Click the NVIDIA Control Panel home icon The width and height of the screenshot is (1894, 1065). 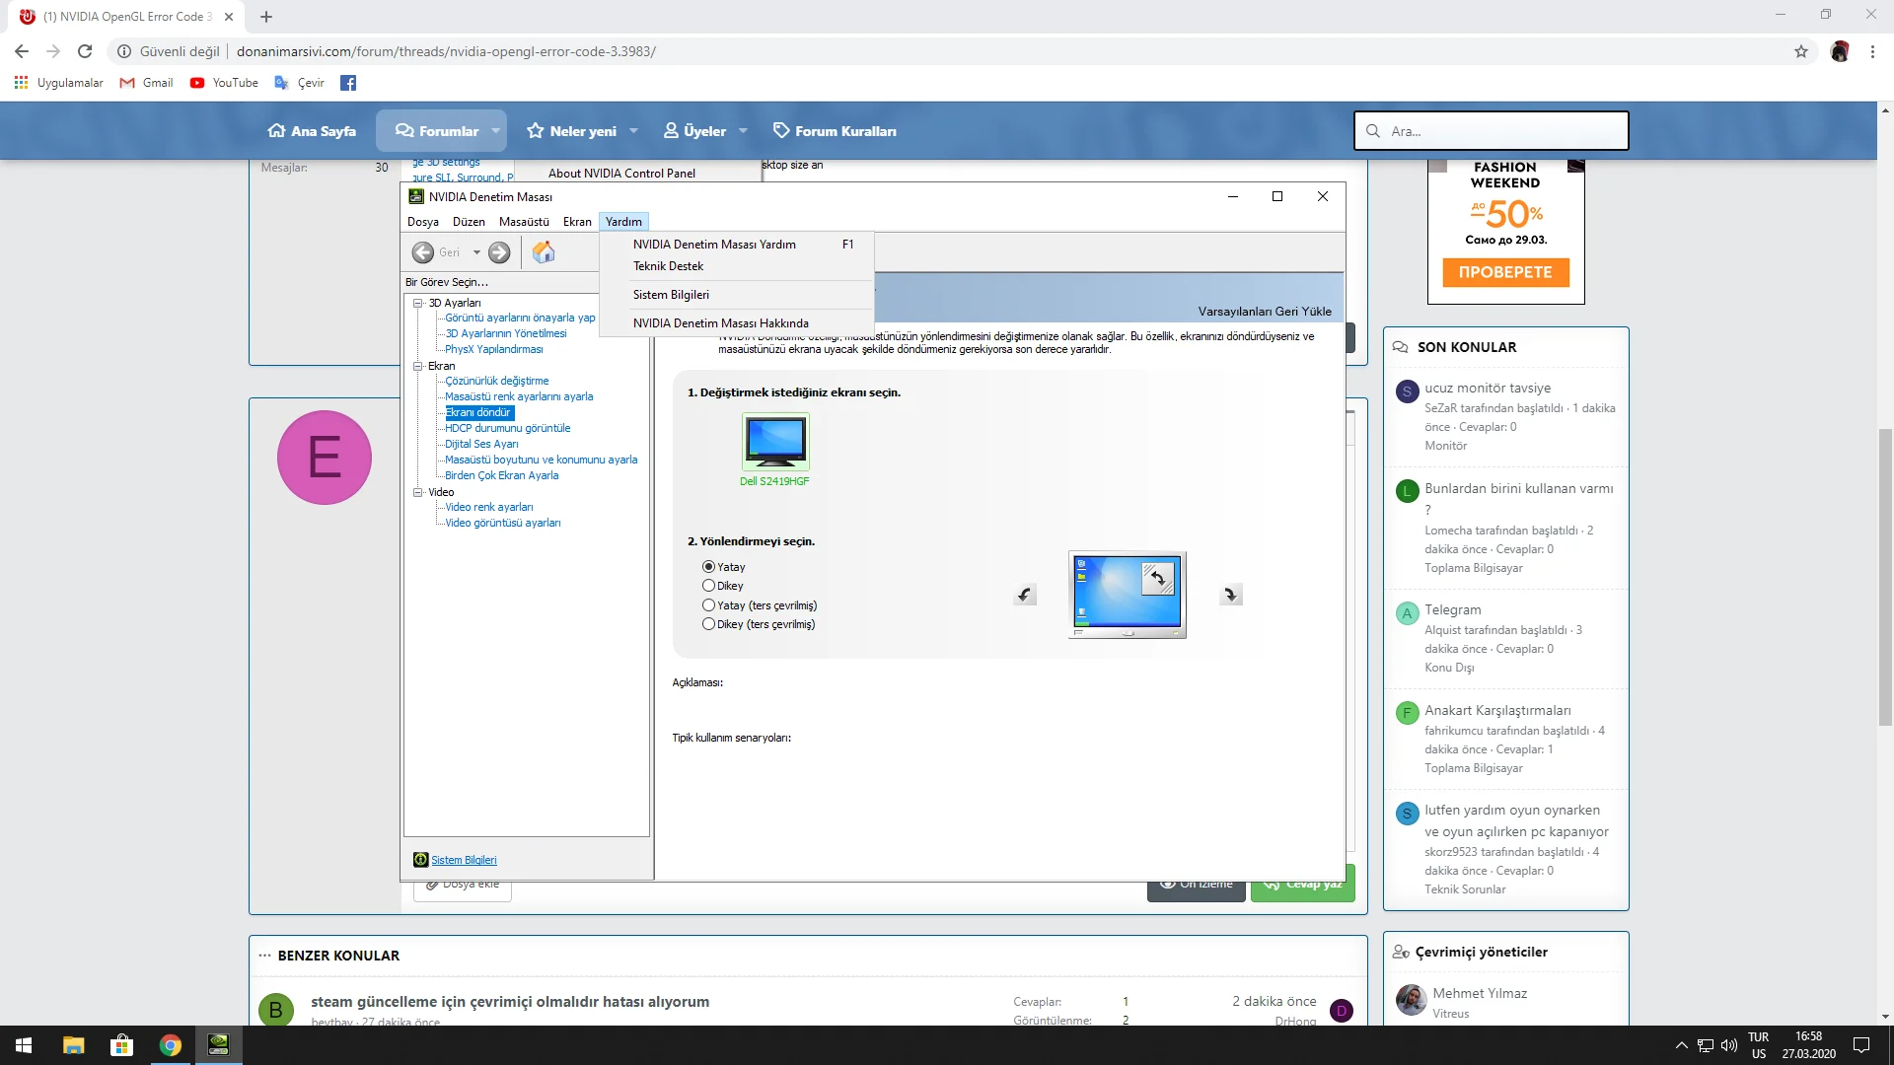click(x=544, y=252)
